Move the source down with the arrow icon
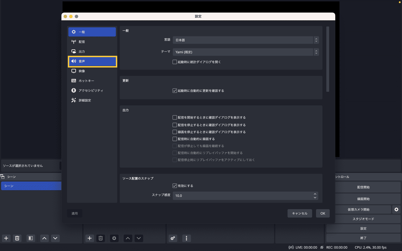Viewport: 402px width, 251px height. [x=139, y=238]
